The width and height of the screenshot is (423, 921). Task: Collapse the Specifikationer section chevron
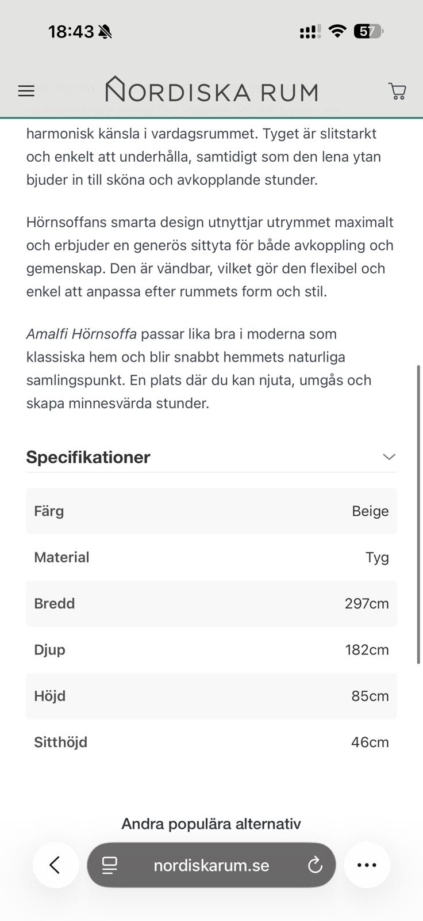pyautogui.click(x=389, y=457)
